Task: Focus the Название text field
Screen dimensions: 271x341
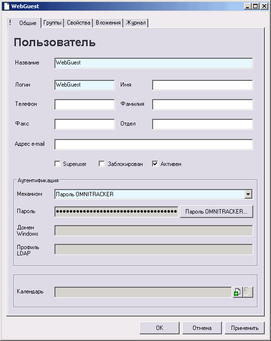Action: coord(154,63)
